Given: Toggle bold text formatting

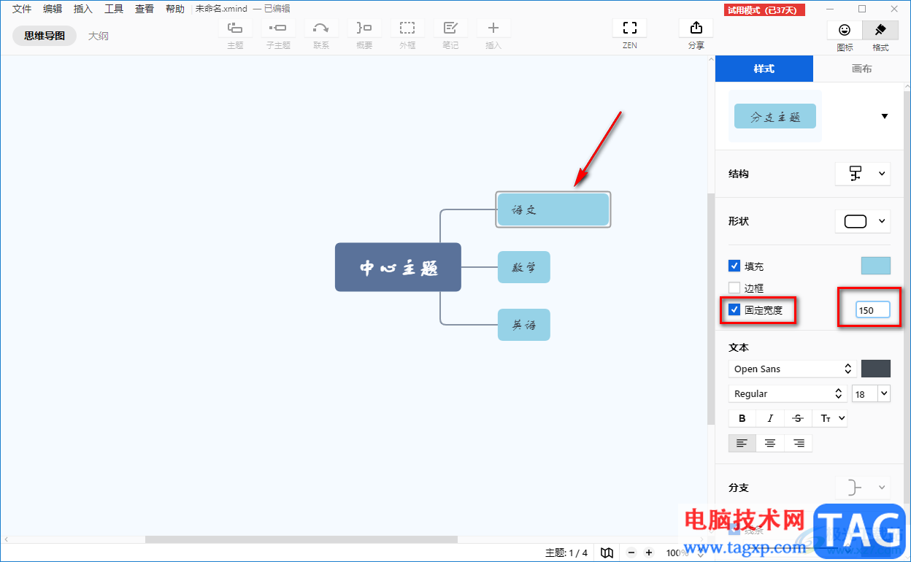Looking at the screenshot, I should pyautogui.click(x=742, y=418).
